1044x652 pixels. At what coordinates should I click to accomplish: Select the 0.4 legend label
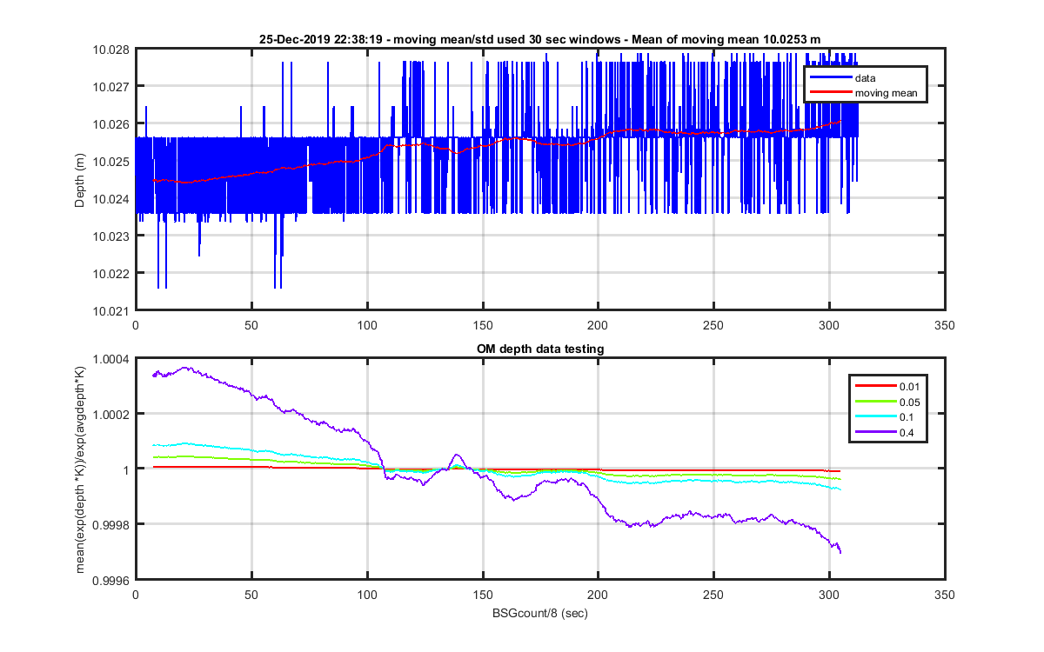[907, 434]
